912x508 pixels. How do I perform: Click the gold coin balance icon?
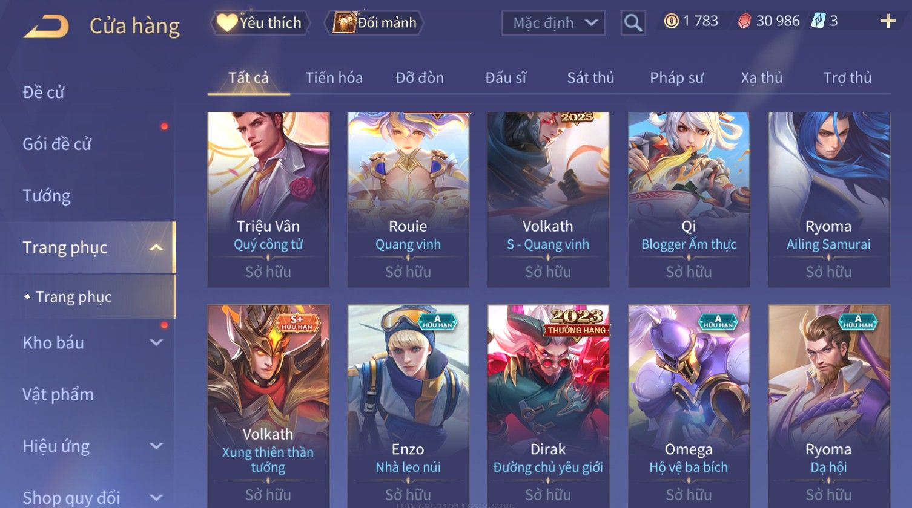(x=671, y=21)
